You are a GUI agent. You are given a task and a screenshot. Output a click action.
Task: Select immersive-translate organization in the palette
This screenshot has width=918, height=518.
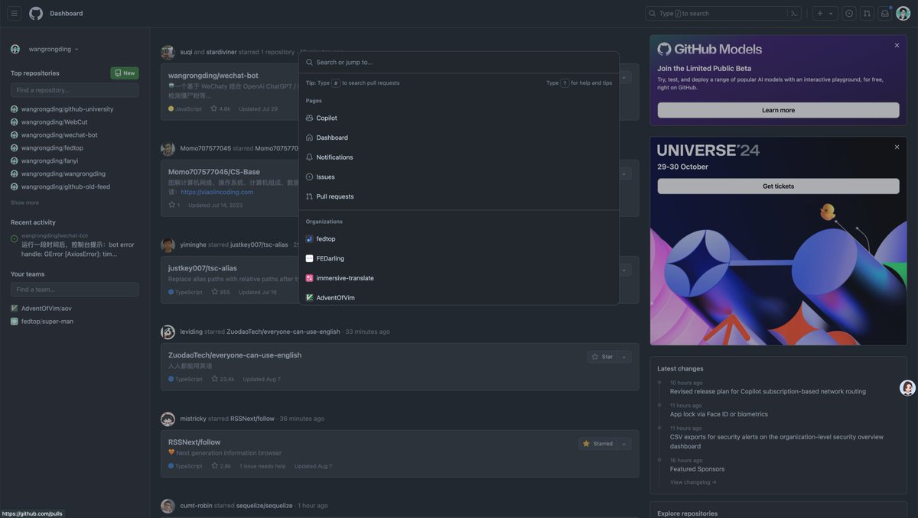click(x=459, y=278)
